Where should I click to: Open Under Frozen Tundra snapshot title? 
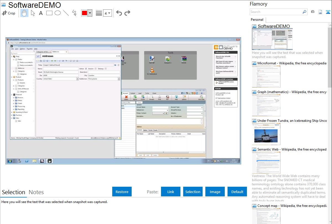click(x=292, y=121)
